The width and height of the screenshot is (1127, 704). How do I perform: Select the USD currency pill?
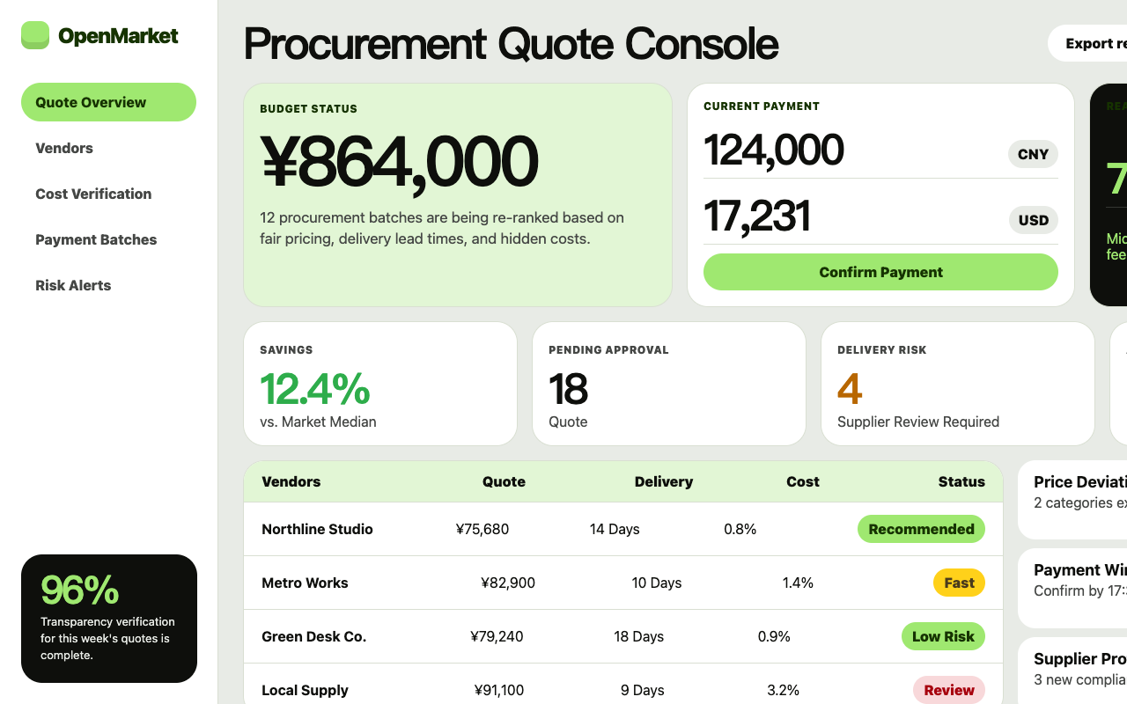point(1034,220)
